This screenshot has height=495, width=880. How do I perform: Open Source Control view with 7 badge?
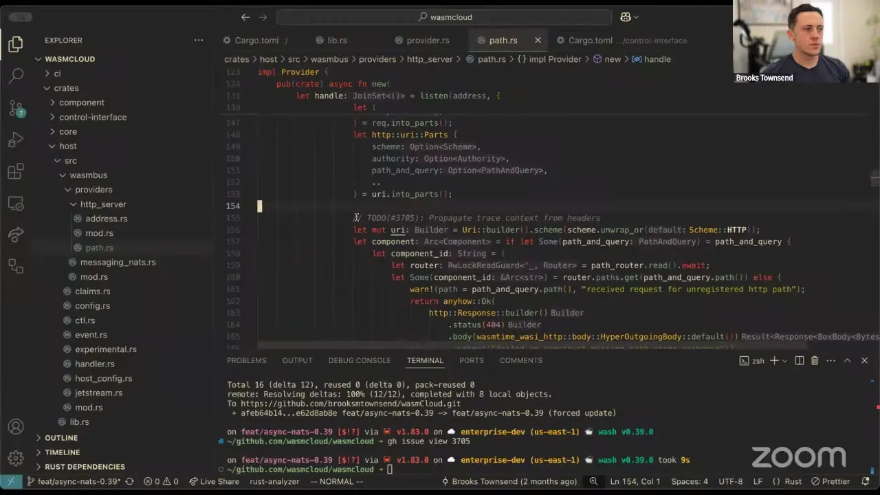(x=15, y=108)
